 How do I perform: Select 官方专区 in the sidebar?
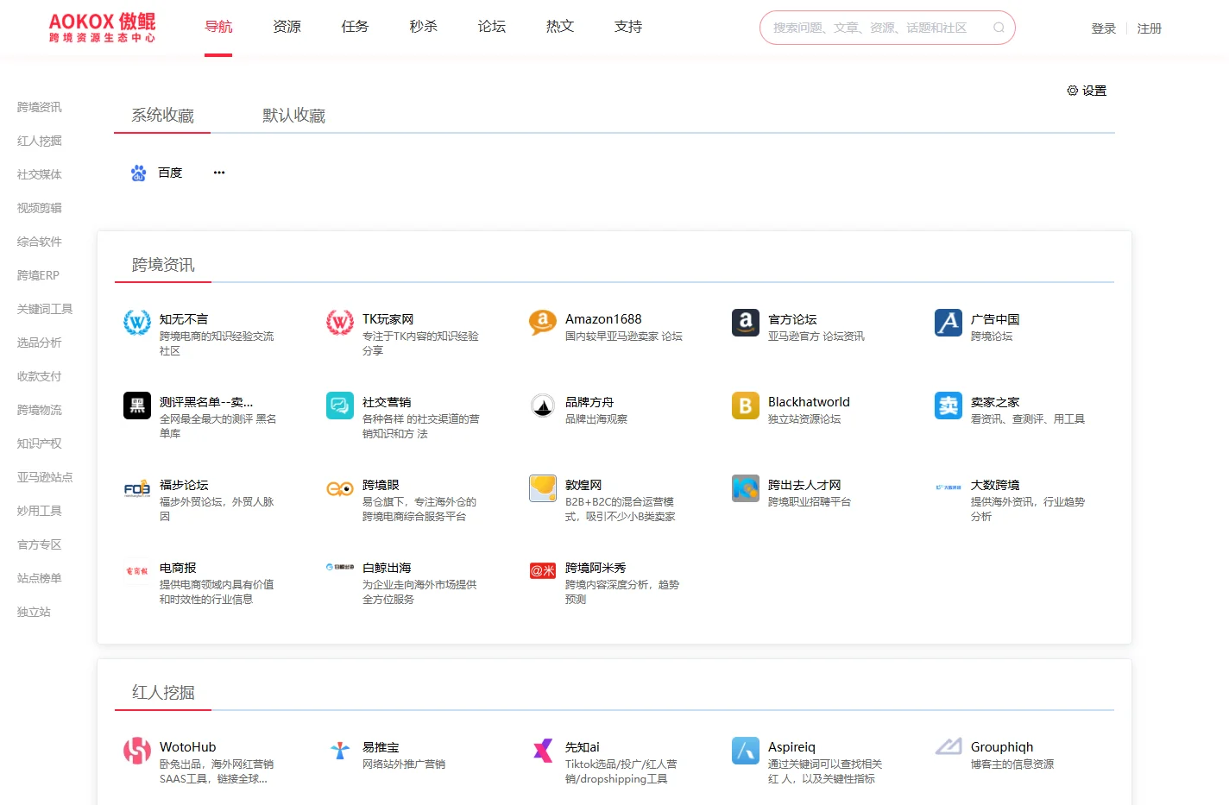[x=40, y=544]
